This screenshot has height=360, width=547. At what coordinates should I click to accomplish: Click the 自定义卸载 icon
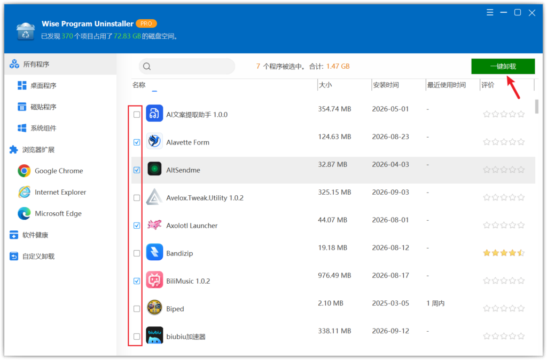pos(13,256)
